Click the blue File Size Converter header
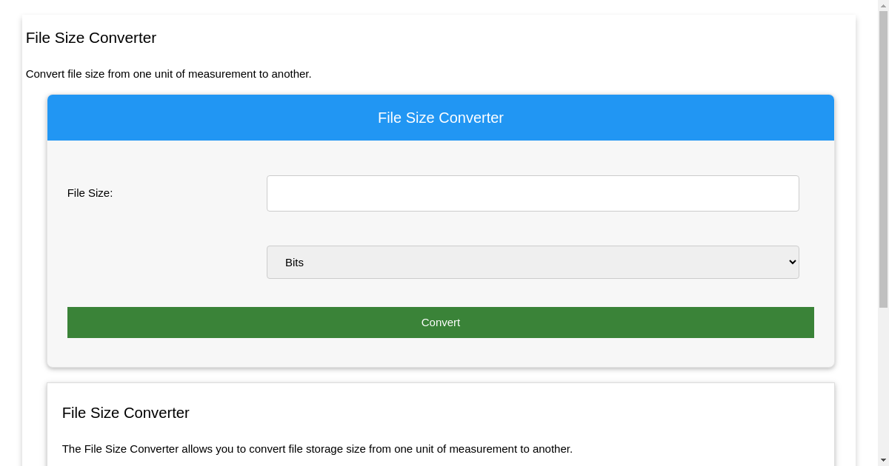Screen dimensions: 889x466 point(441,117)
